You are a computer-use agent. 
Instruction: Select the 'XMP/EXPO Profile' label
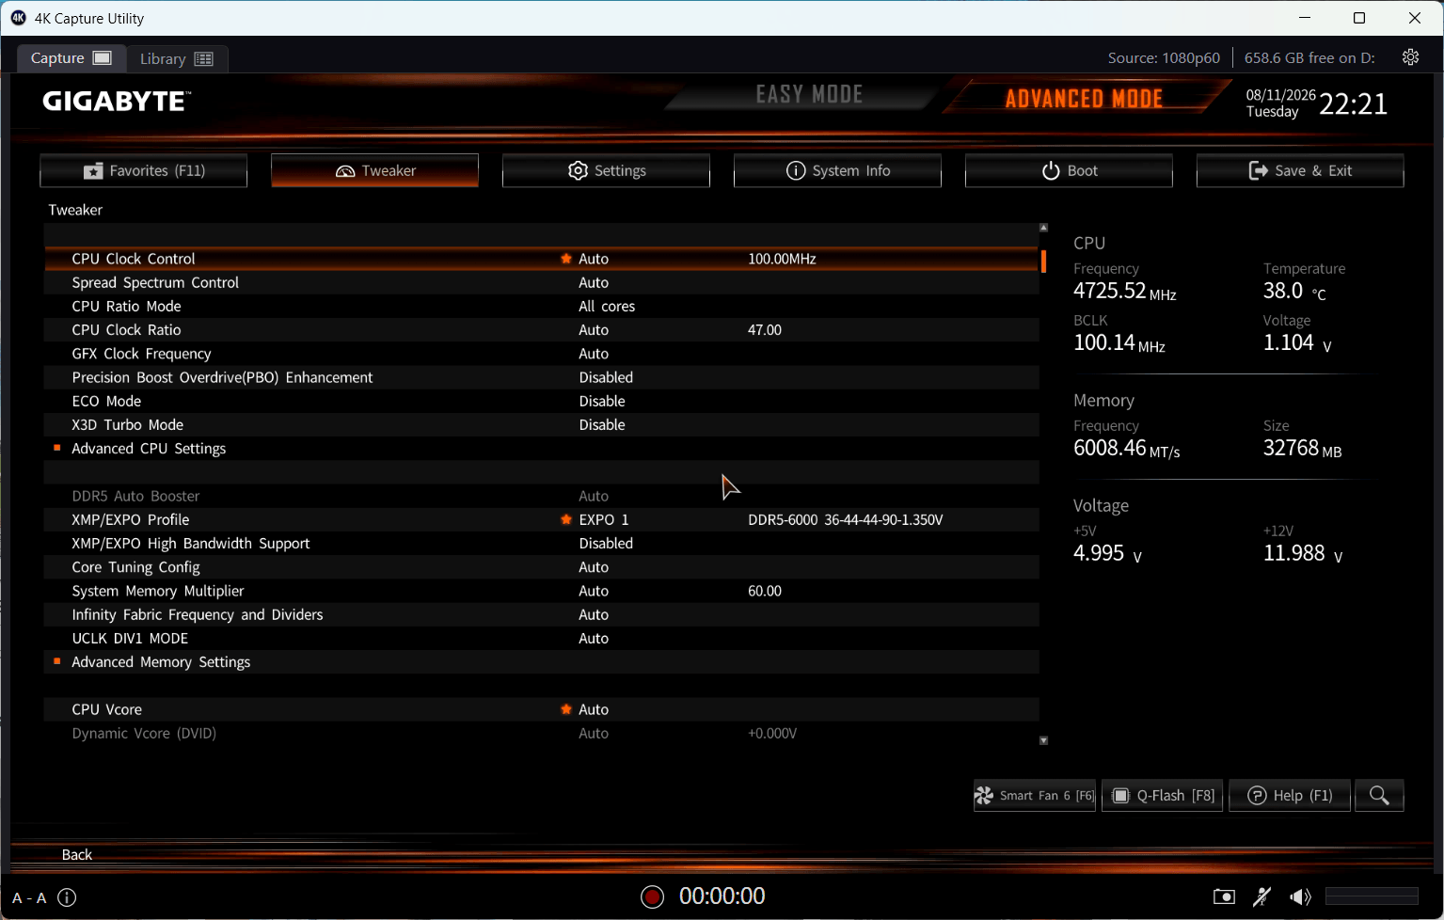(131, 519)
